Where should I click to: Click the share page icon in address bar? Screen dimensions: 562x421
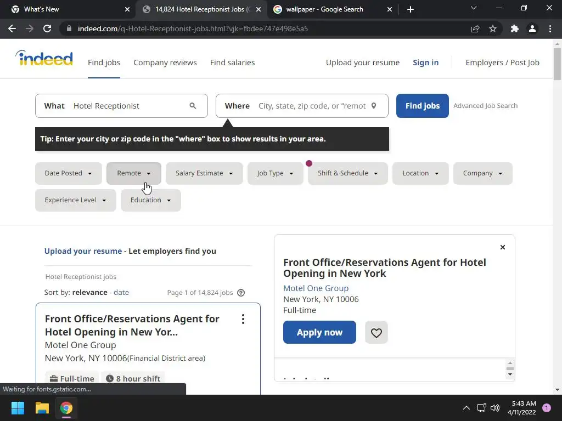pos(475,29)
